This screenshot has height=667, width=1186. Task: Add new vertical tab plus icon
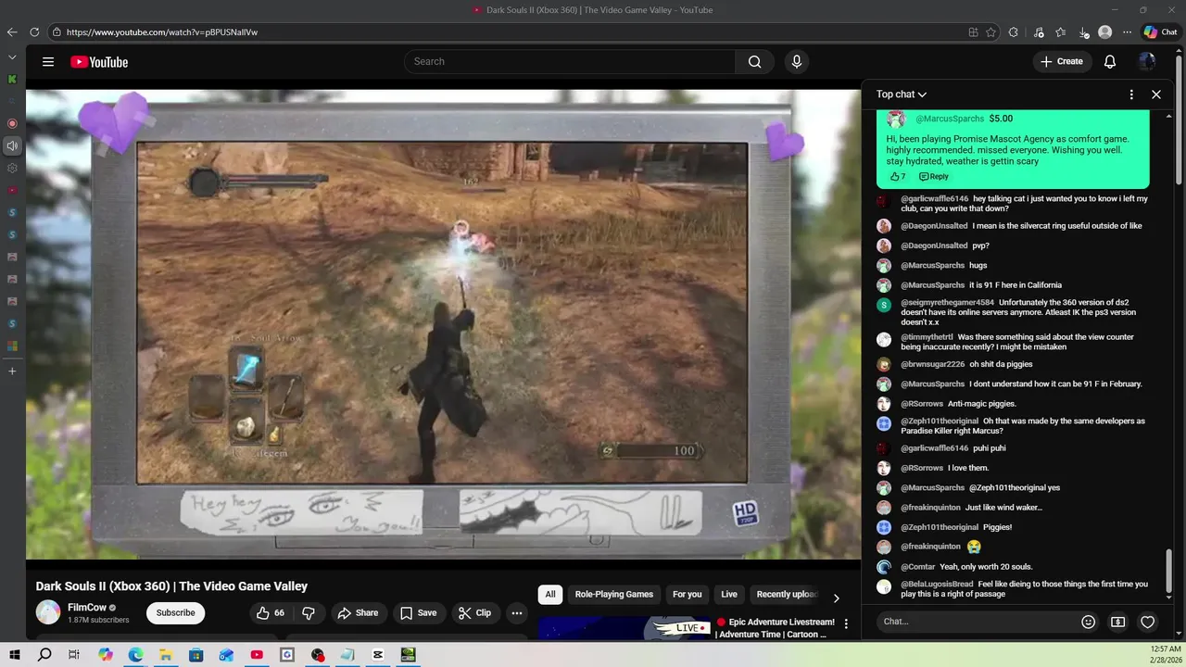[x=12, y=371]
